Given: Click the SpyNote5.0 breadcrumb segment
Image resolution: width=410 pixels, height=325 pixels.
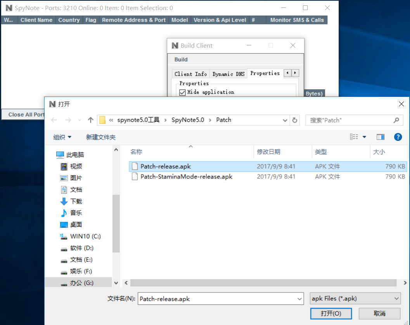Looking at the screenshot, I should tap(188, 120).
